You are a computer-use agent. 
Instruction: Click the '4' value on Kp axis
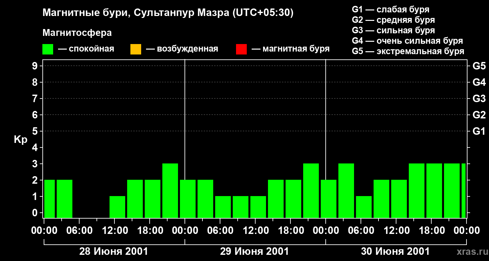pyautogui.click(x=36, y=147)
